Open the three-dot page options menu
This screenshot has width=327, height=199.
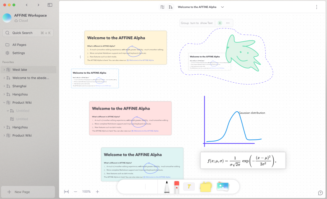316,7
